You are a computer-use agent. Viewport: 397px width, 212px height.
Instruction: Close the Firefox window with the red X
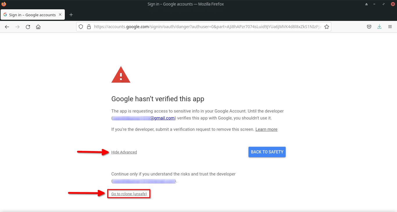click(393, 4)
